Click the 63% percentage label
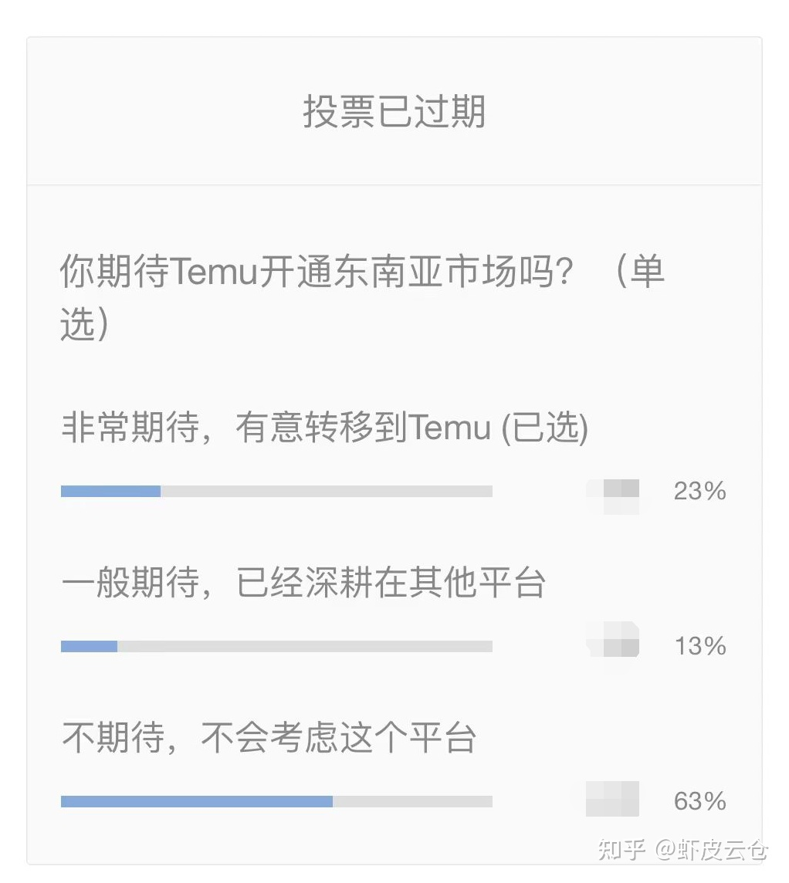 point(700,801)
